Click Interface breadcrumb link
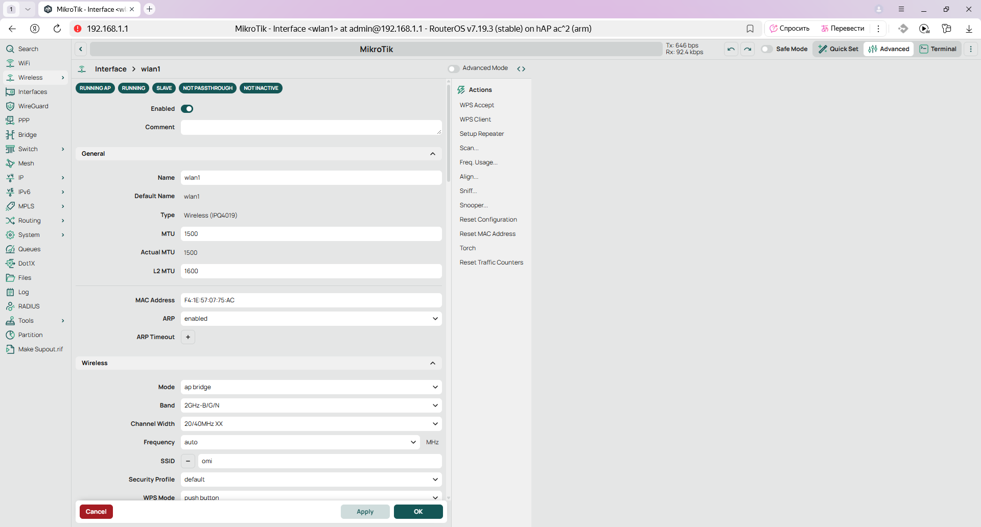 coord(111,69)
